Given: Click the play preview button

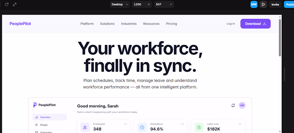Looking at the screenshot, I should [263, 4].
